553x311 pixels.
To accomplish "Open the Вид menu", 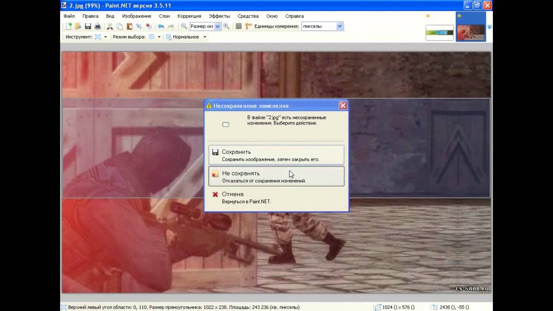I will coord(110,16).
